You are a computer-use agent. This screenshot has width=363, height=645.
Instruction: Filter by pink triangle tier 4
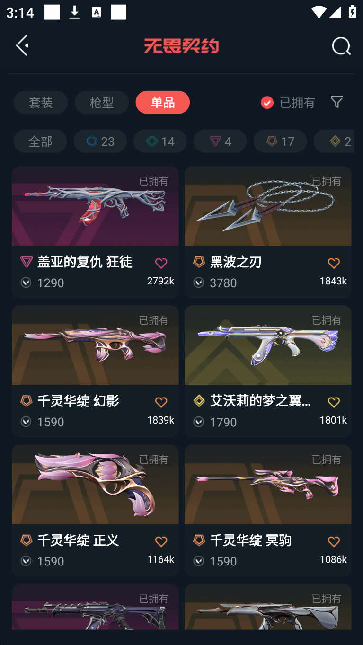point(220,141)
